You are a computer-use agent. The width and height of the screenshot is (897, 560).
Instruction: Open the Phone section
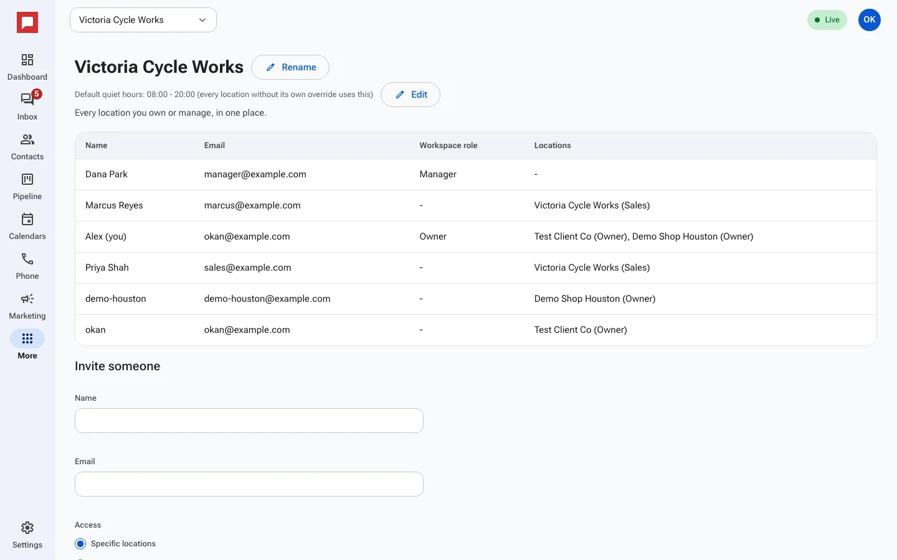click(27, 265)
